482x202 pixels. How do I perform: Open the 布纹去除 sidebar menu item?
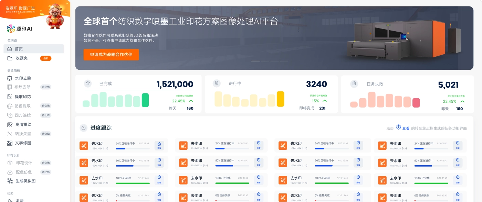coord(23,87)
